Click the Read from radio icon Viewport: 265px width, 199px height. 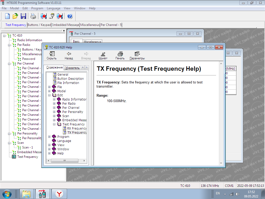43,16
